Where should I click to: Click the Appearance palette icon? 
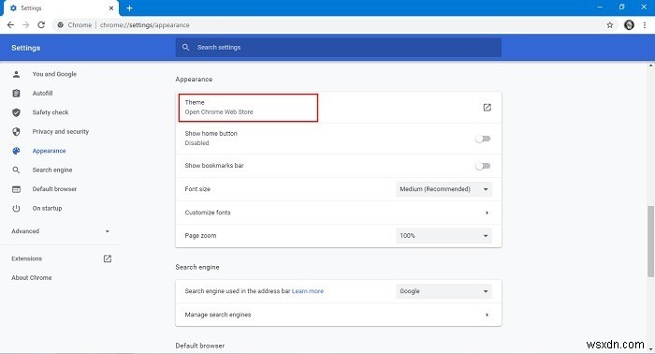pyautogui.click(x=16, y=151)
